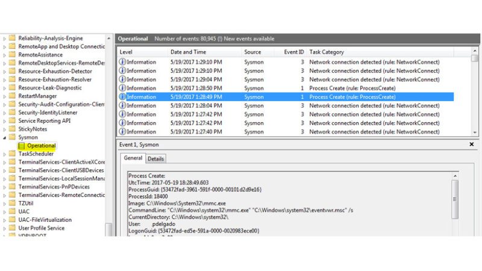482x271 pixels.
Task: Switch to the Details tab
Action: (155, 159)
